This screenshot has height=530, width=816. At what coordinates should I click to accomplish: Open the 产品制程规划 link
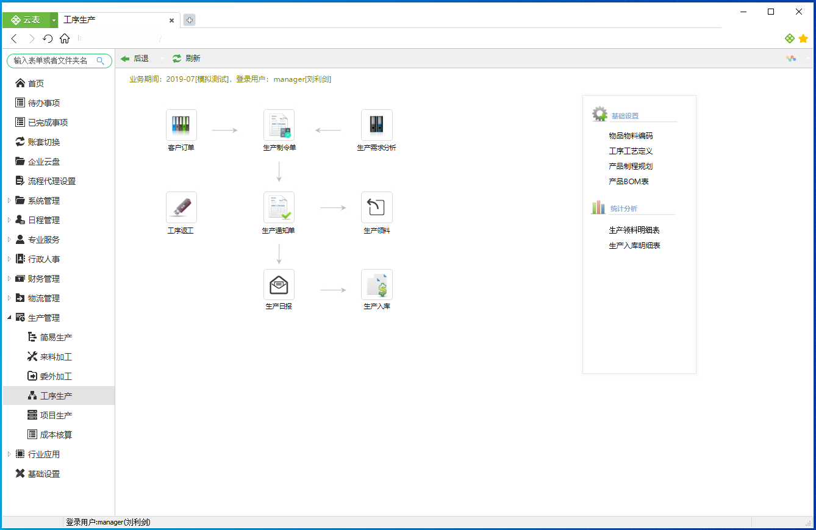point(631,166)
